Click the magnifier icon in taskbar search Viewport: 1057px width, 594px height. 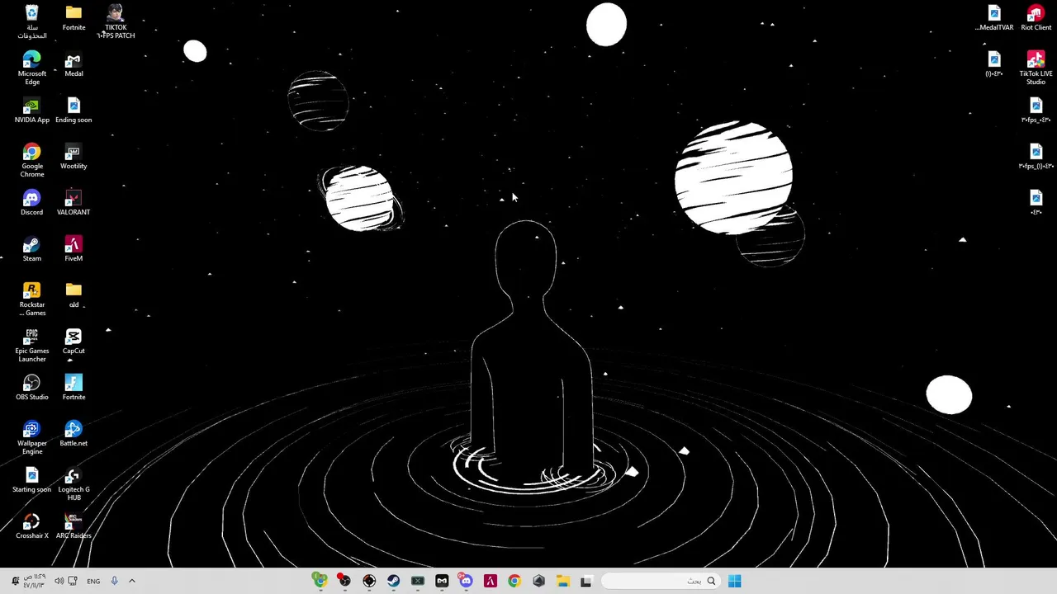click(x=711, y=581)
